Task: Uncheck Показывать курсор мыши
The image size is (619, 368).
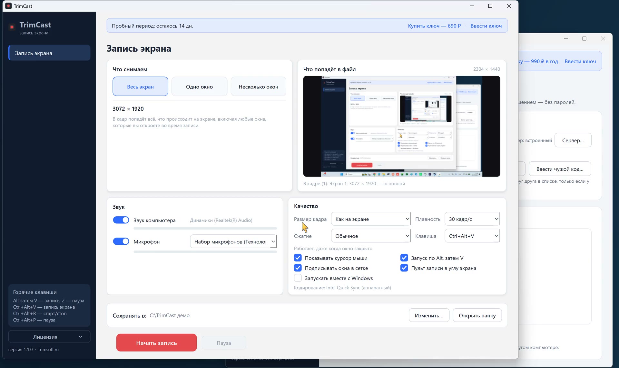Action: (298, 258)
